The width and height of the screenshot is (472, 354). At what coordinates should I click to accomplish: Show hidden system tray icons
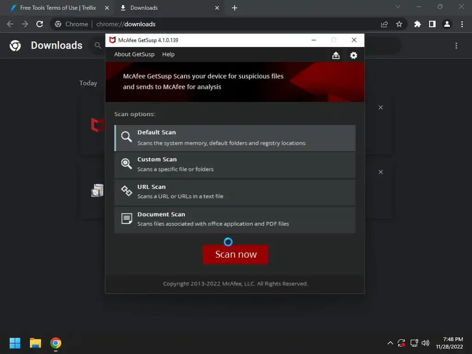[390, 343]
